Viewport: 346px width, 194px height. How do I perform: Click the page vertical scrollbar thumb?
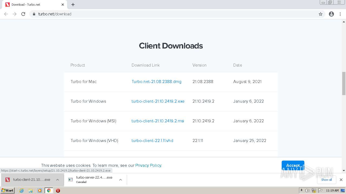tap(344, 84)
